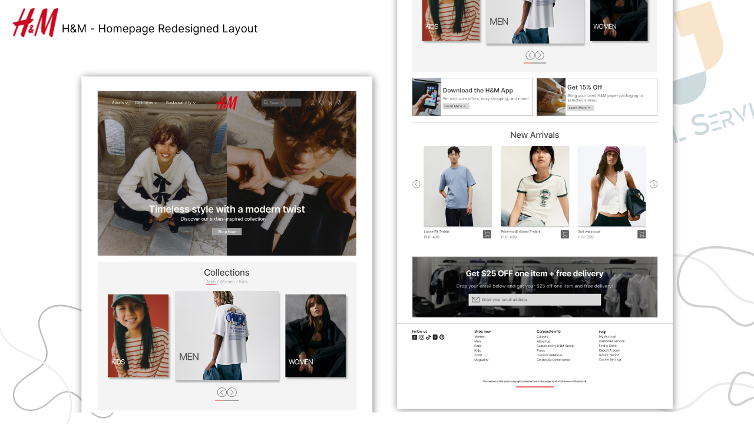
Task: Open the KIDS card under the Collections heading
Action: (138, 336)
